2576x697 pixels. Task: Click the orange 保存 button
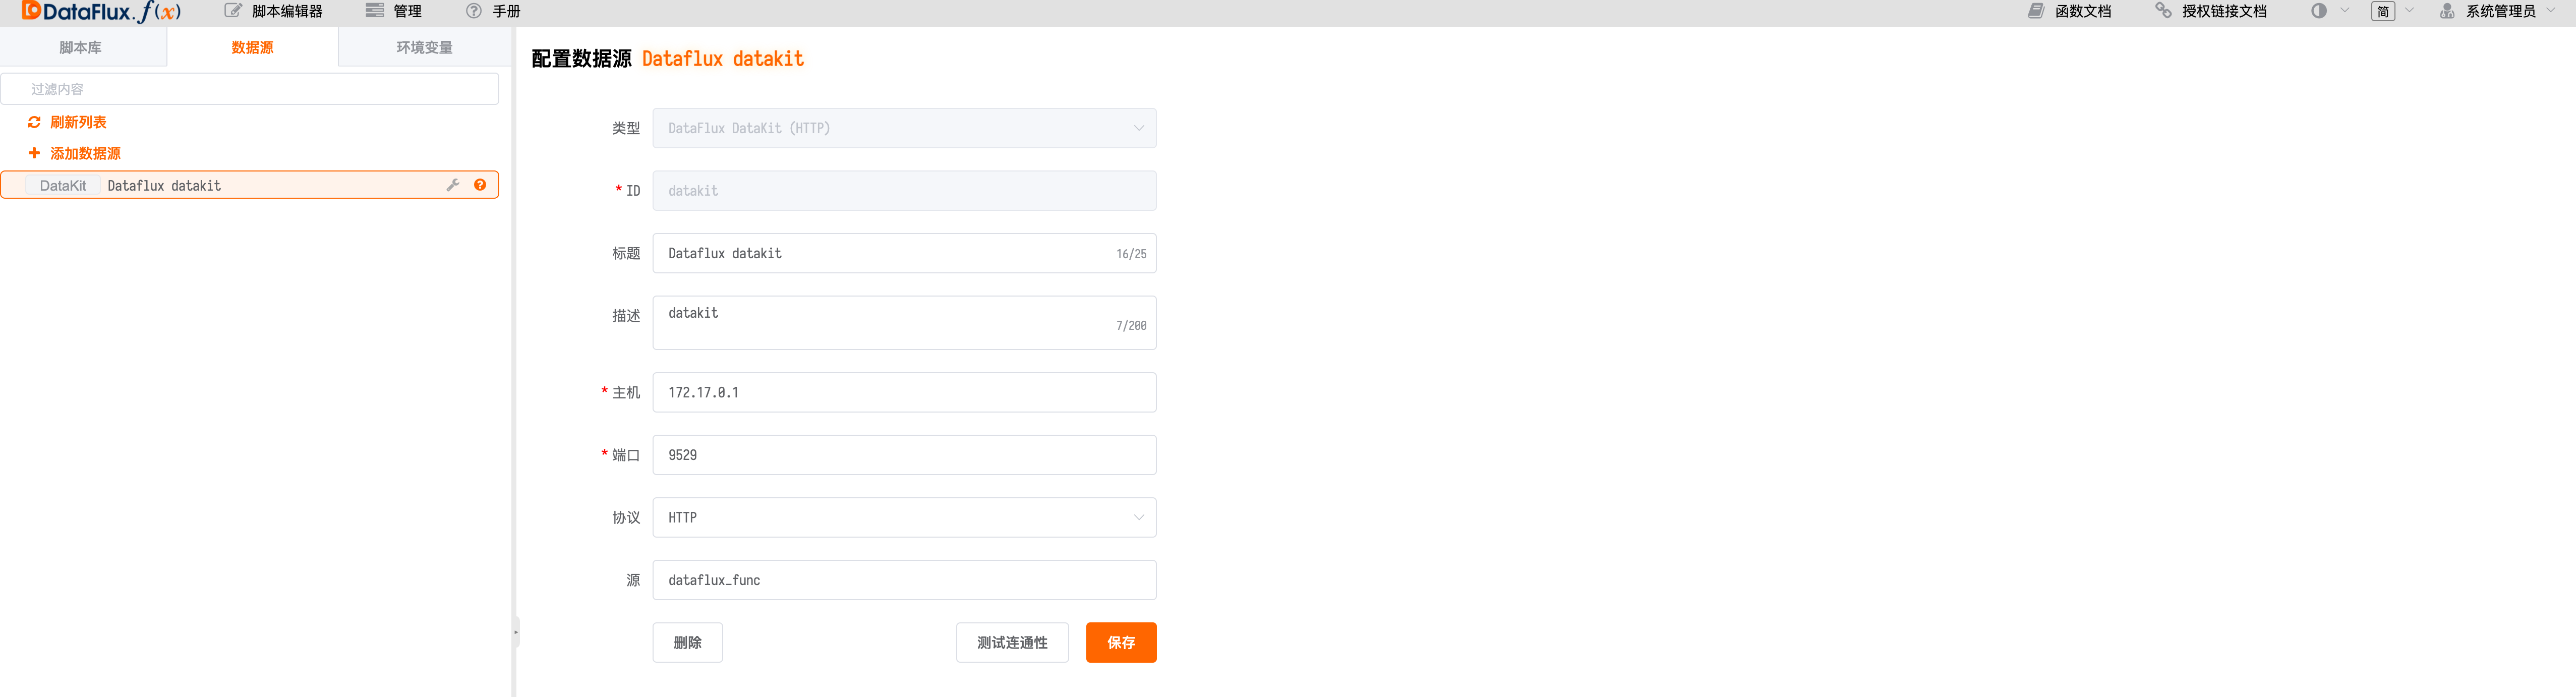click(1120, 642)
